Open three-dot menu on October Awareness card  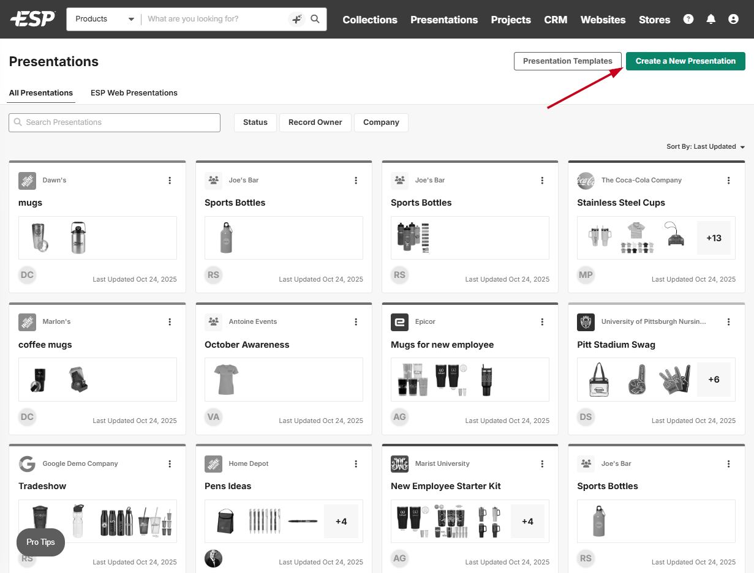[x=356, y=322]
